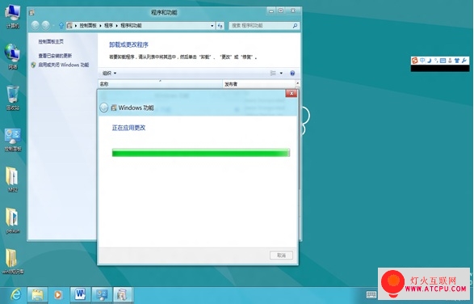Open the 组织 dropdown menu
Screen dimensions: 474x304
(x=110, y=73)
